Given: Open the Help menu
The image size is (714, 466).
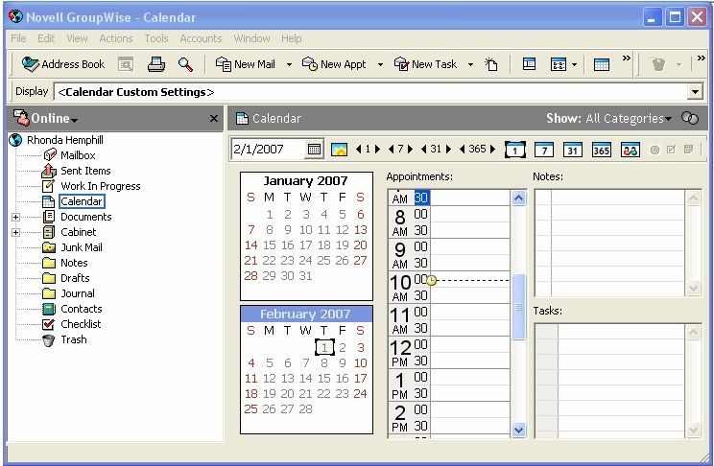Looking at the screenshot, I should 292,38.
